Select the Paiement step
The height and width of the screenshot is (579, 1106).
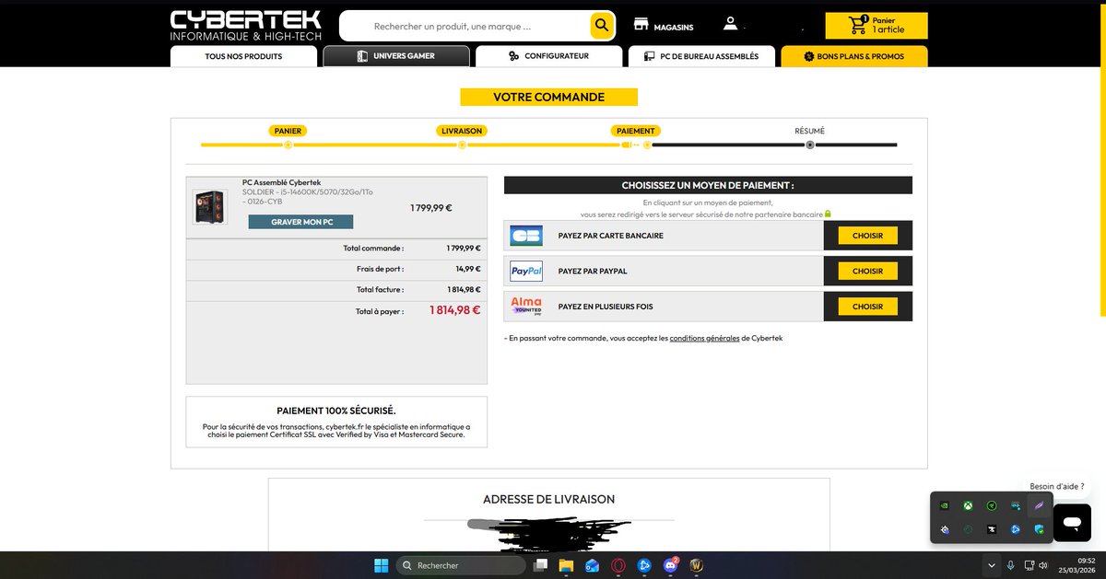[635, 131]
